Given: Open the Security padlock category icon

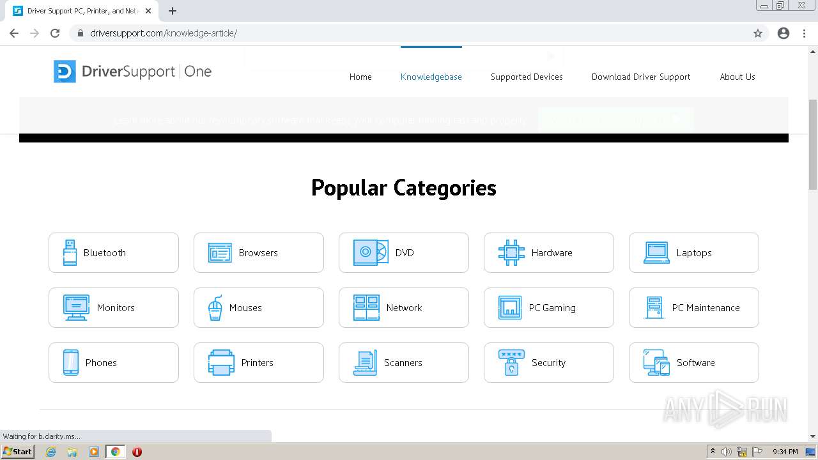Looking at the screenshot, I should [x=511, y=362].
